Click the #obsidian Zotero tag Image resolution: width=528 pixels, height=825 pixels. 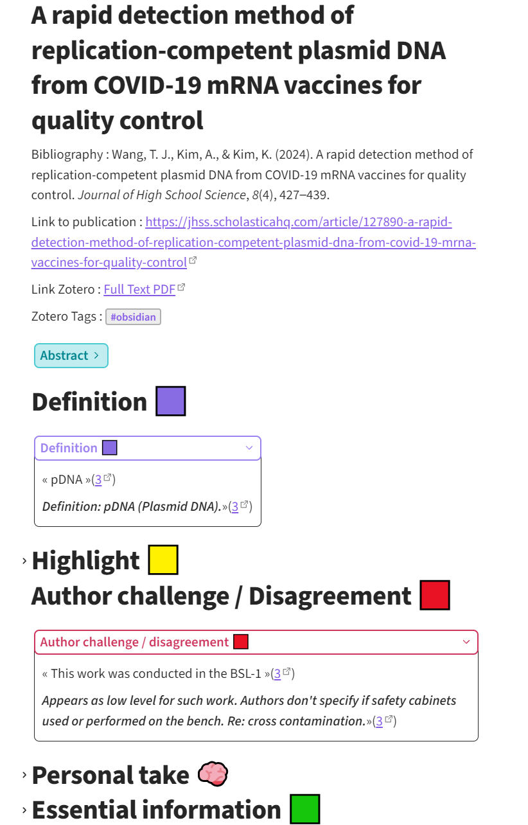(x=133, y=317)
